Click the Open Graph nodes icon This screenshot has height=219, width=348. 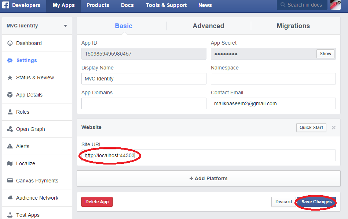click(x=10, y=129)
